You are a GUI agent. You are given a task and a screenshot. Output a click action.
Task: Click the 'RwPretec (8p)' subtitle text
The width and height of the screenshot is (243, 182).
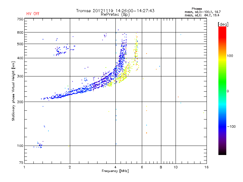[x=115, y=15]
